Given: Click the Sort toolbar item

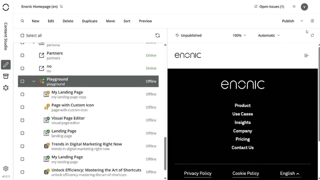Looking at the screenshot, I should [127, 21].
